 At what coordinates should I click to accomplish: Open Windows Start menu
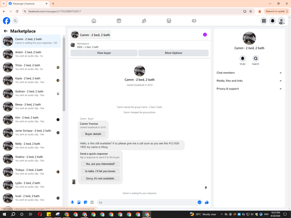pyautogui.click(x=4, y=215)
